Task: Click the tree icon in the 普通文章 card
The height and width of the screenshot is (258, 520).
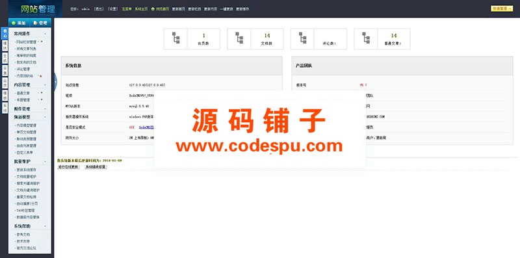Action: (366, 38)
